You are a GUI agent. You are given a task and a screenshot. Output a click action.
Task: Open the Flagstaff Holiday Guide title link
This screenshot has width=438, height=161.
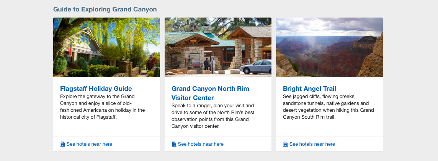point(96,89)
